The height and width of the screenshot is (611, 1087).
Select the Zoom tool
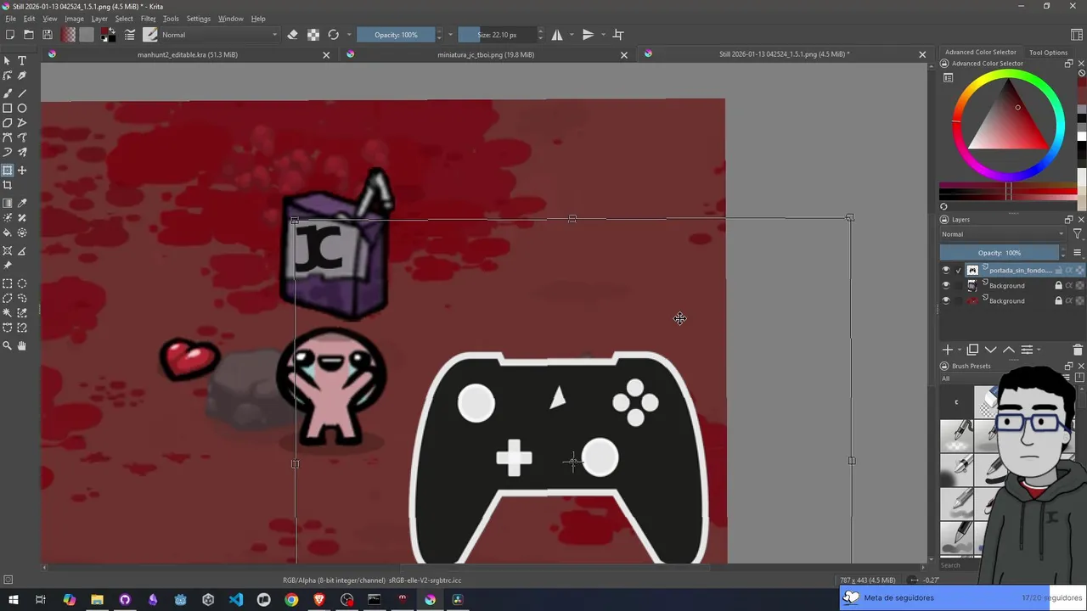tap(8, 346)
